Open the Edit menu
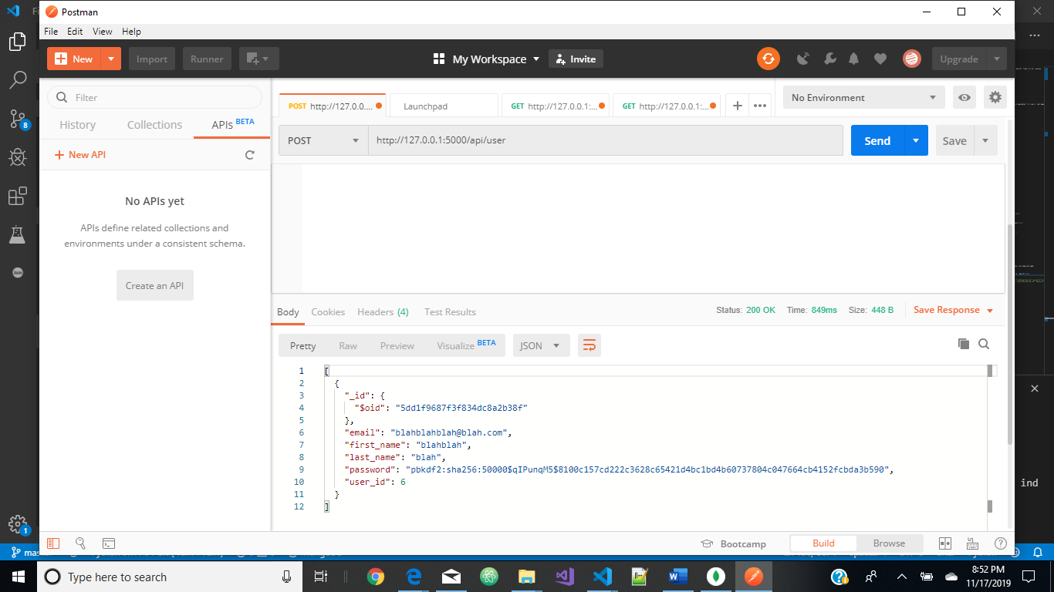 tap(75, 32)
